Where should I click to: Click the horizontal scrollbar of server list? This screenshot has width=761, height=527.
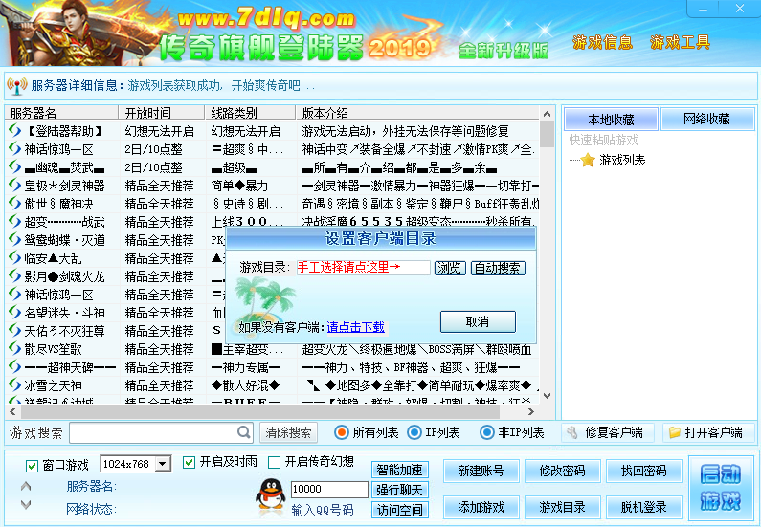pos(260,411)
